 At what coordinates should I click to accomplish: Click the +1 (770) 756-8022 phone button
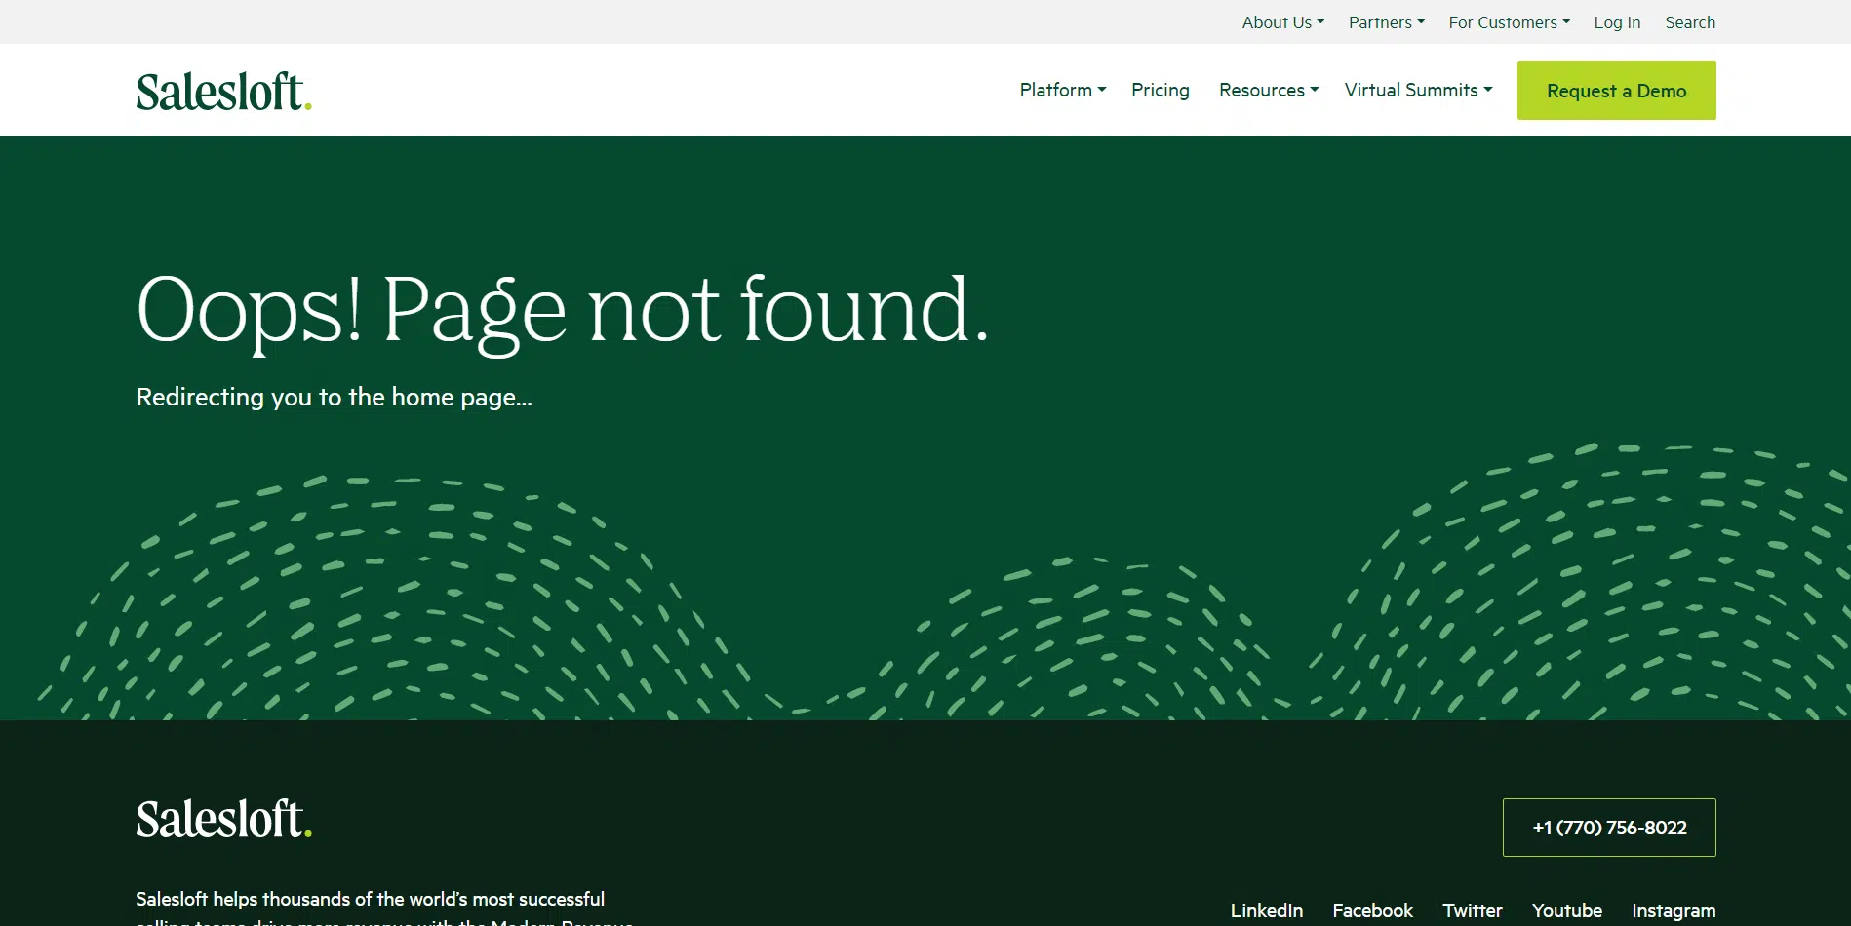(1609, 828)
